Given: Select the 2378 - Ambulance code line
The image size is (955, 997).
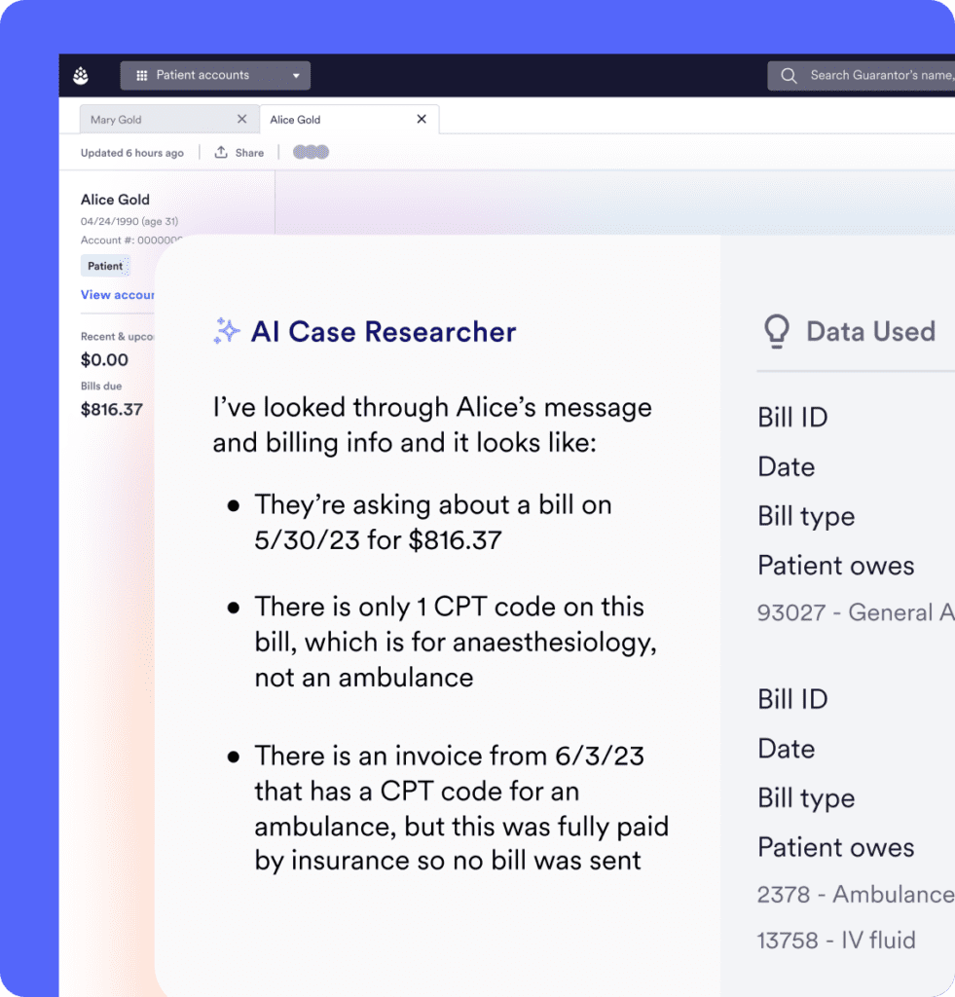Looking at the screenshot, I should click(x=855, y=895).
